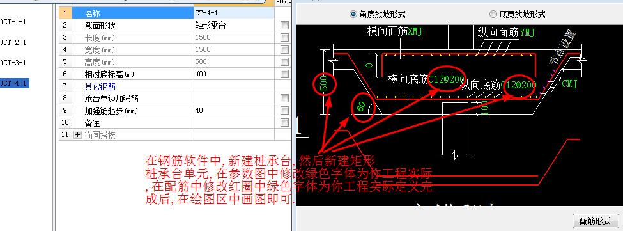Select row number 6 header cell
This screenshot has width=623, height=231.
65,74
